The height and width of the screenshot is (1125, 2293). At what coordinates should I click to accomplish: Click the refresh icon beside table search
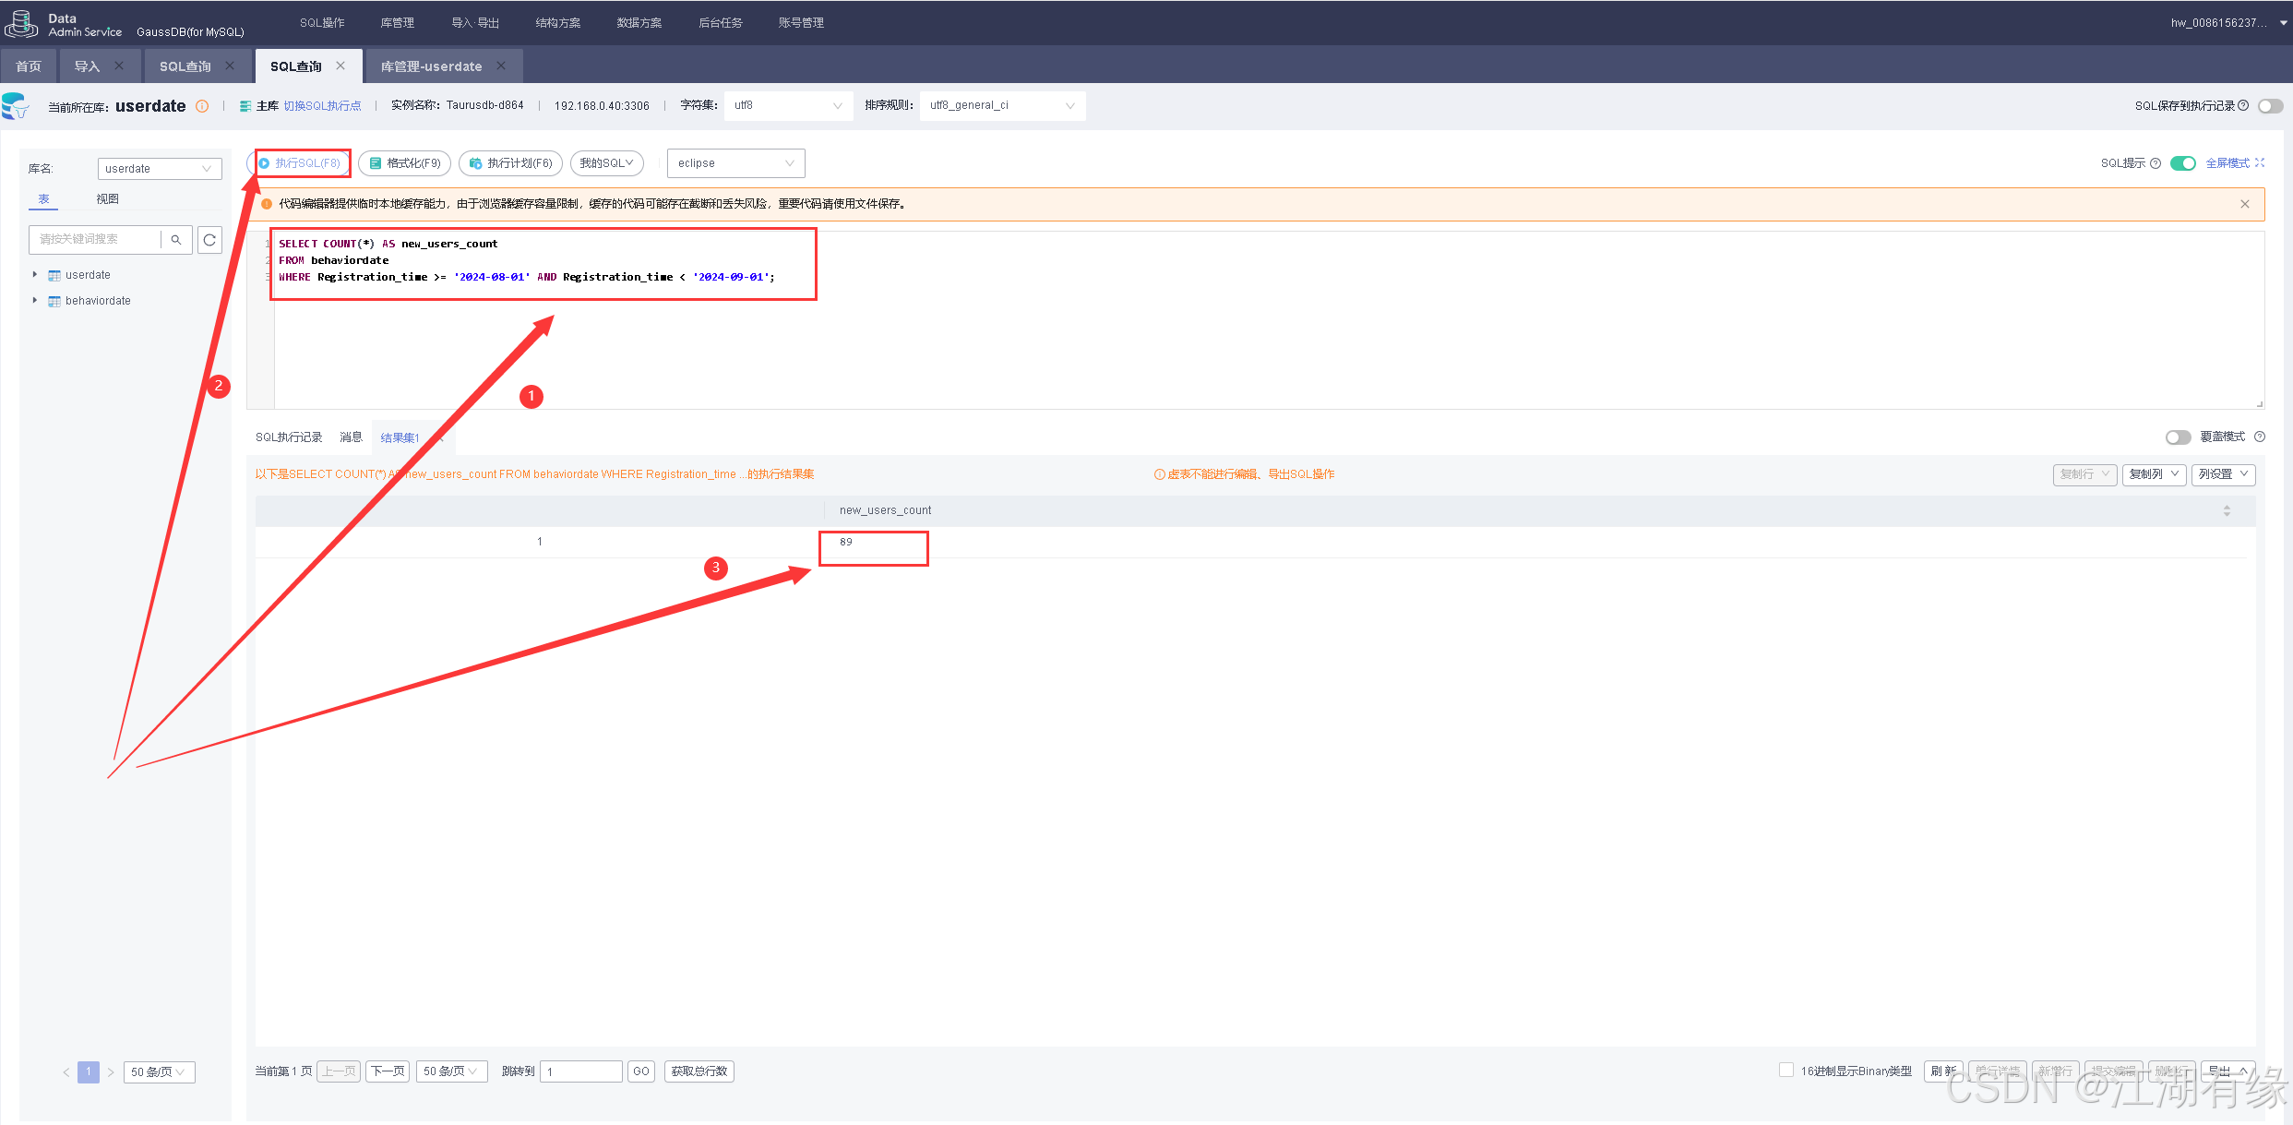(209, 240)
